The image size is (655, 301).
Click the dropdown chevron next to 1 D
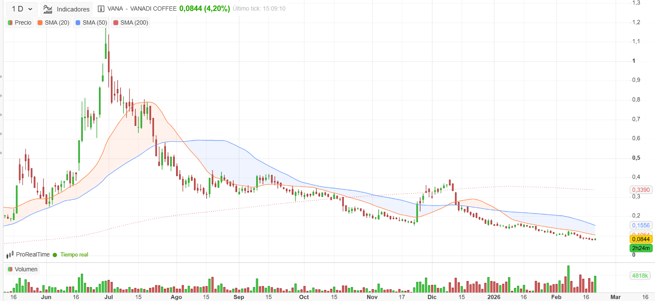point(30,9)
